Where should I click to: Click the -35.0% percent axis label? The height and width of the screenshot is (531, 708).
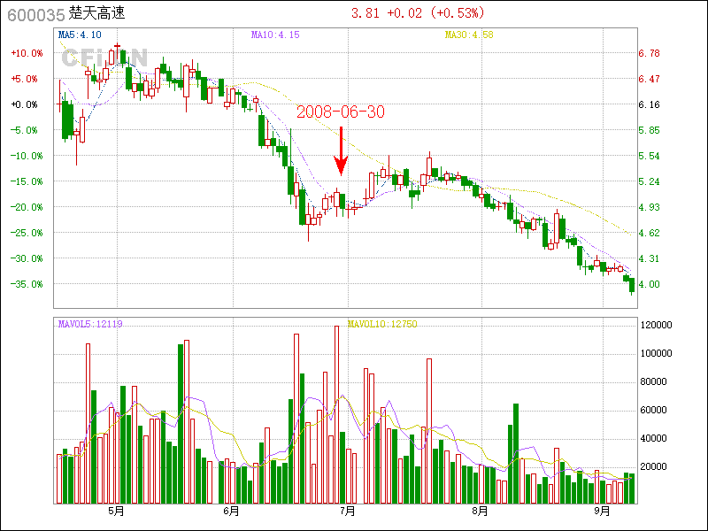pos(27,284)
